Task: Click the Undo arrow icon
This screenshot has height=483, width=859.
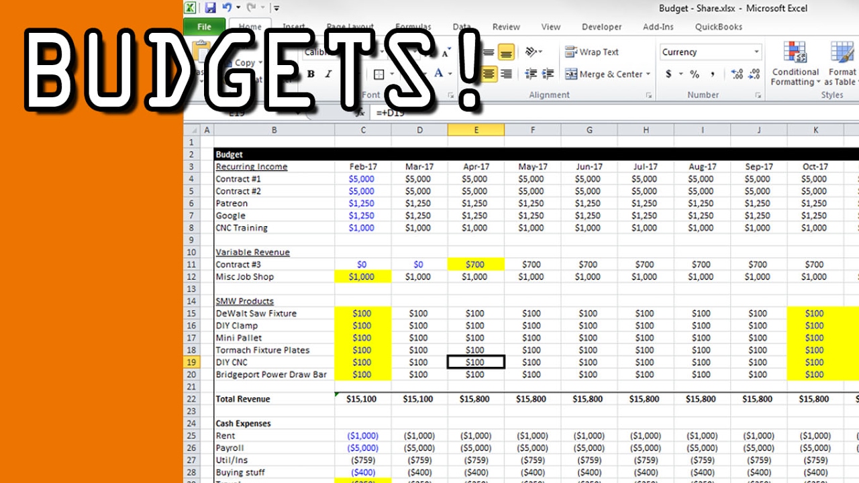Action: click(227, 8)
